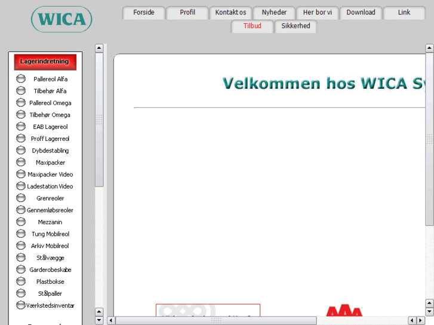Open the EAB Lagereol link
Image resolution: width=434 pixels, height=325 pixels.
50,126
